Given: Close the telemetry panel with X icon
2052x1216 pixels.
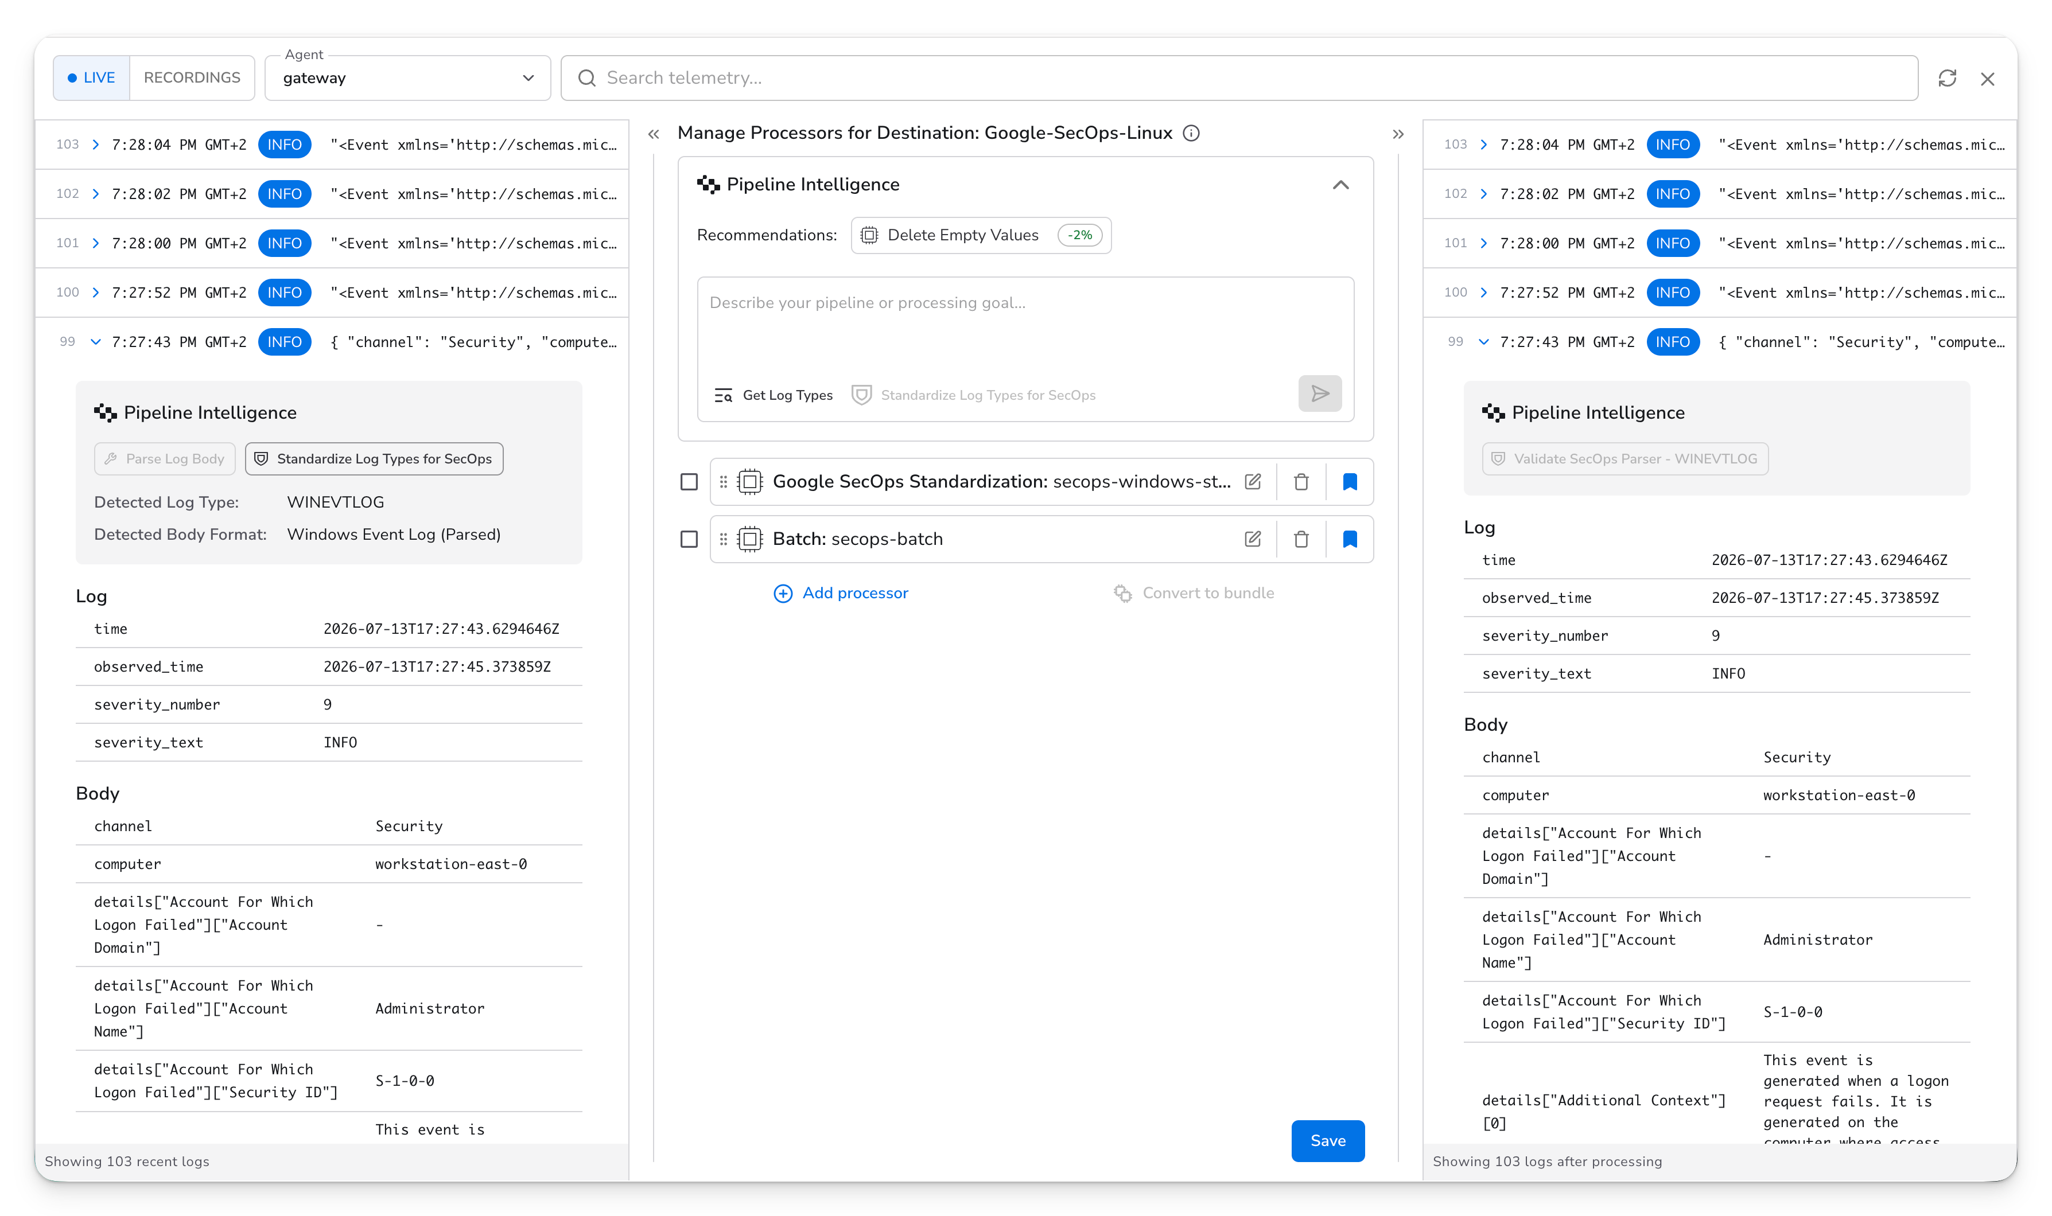Looking at the screenshot, I should click(x=1987, y=79).
